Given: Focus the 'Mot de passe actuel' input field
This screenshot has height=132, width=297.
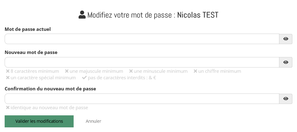Looking at the screenshot, I should pyautogui.click(x=142, y=39).
